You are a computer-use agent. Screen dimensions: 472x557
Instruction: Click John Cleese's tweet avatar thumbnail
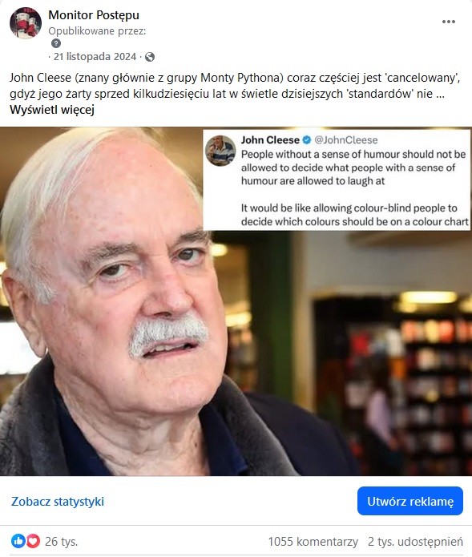[x=220, y=151]
